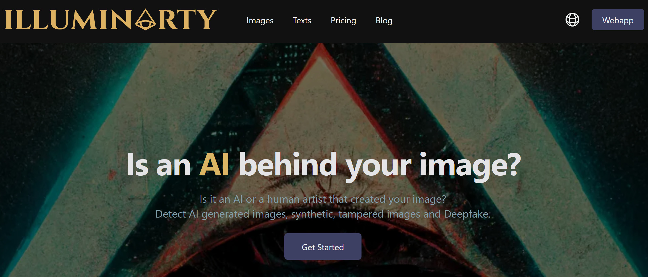Click the Get Started button
Image resolution: width=648 pixels, height=277 pixels.
(x=323, y=246)
